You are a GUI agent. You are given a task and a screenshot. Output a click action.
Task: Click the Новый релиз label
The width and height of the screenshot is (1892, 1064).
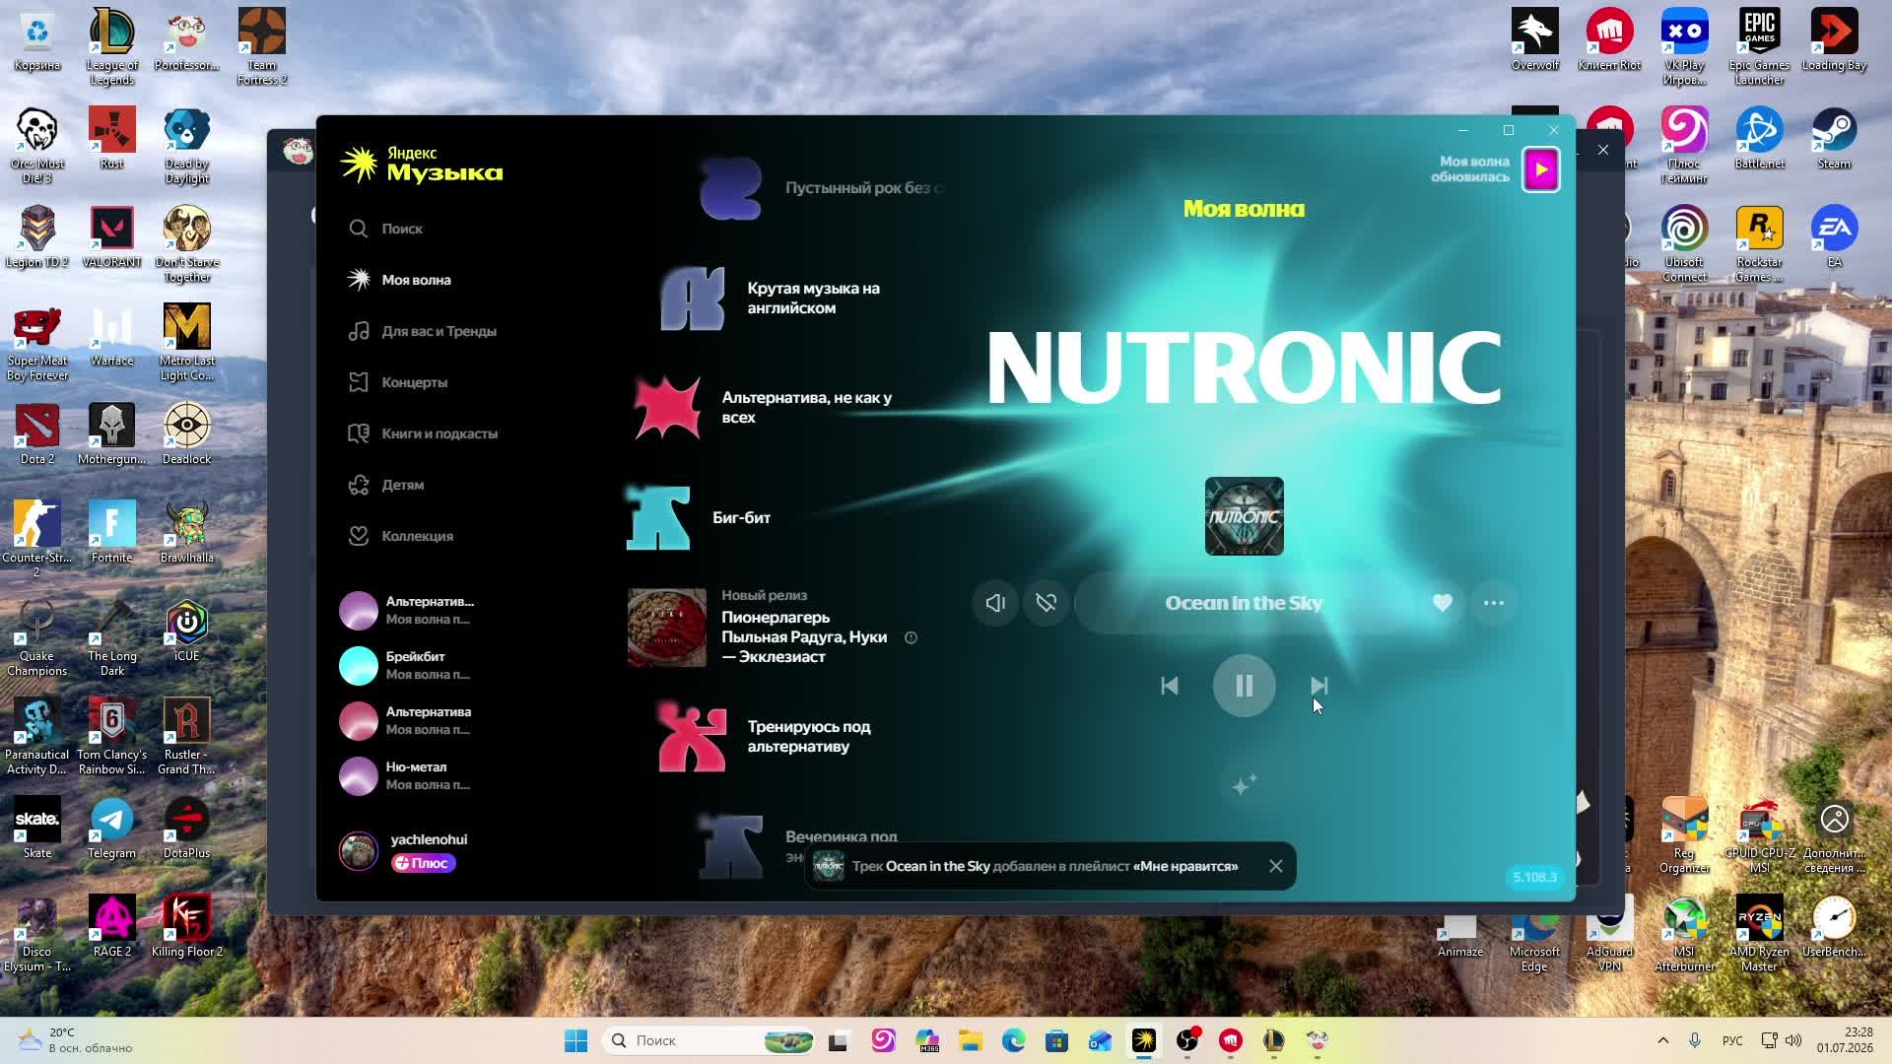tap(764, 595)
